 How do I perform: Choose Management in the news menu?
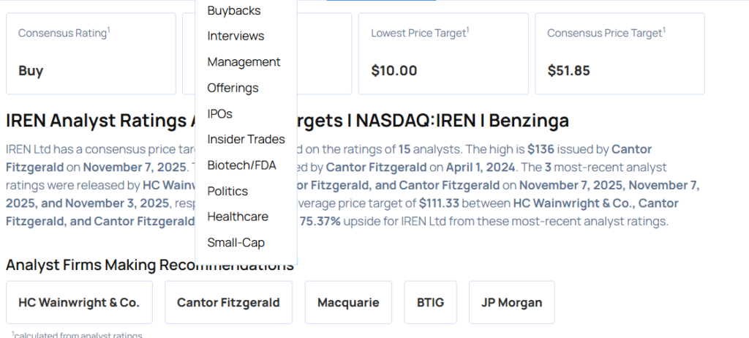click(x=244, y=62)
